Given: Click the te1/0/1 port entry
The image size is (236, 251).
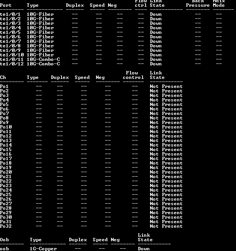Looking at the screenshot, I should 10,14.
